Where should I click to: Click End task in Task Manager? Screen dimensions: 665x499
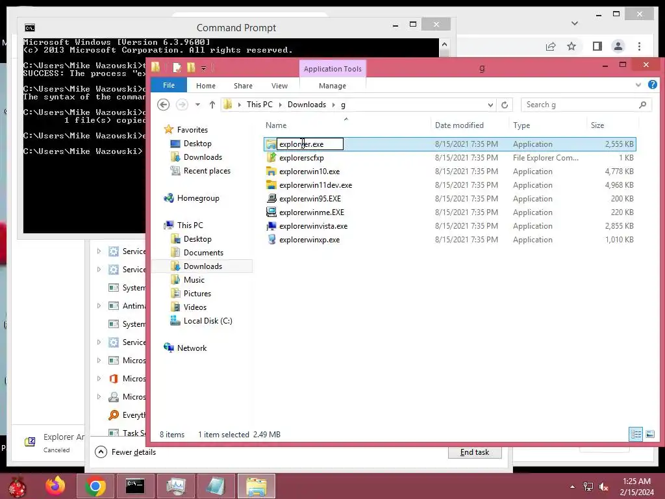[475, 452]
